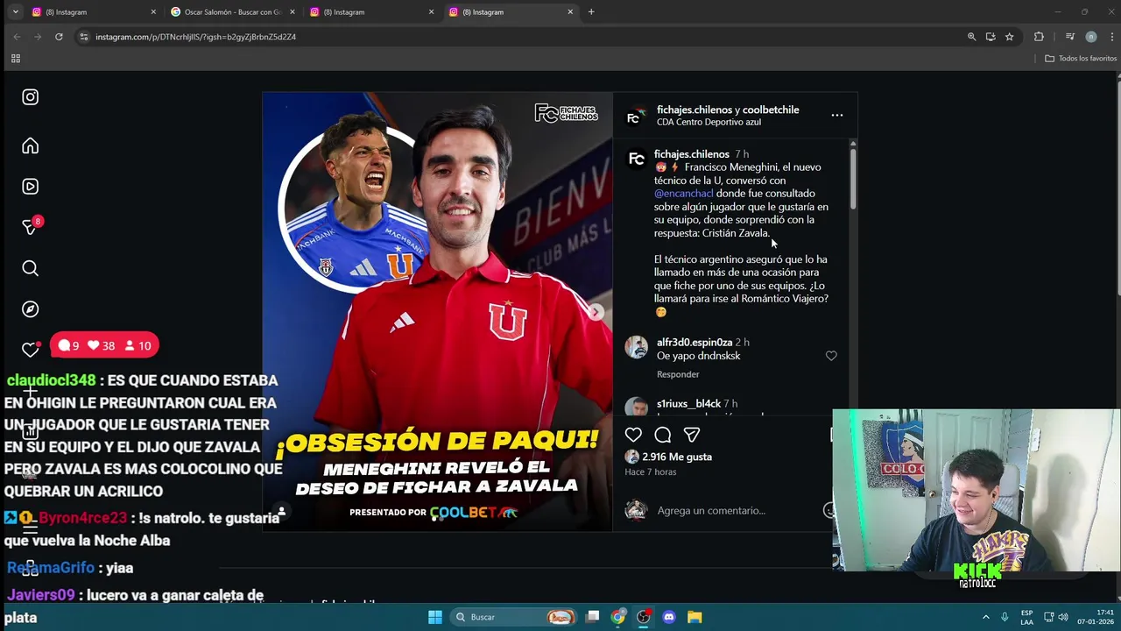Show tagged accounts icon on post image
Image resolution: width=1121 pixels, height=631 pixels.
pos(281,511)
